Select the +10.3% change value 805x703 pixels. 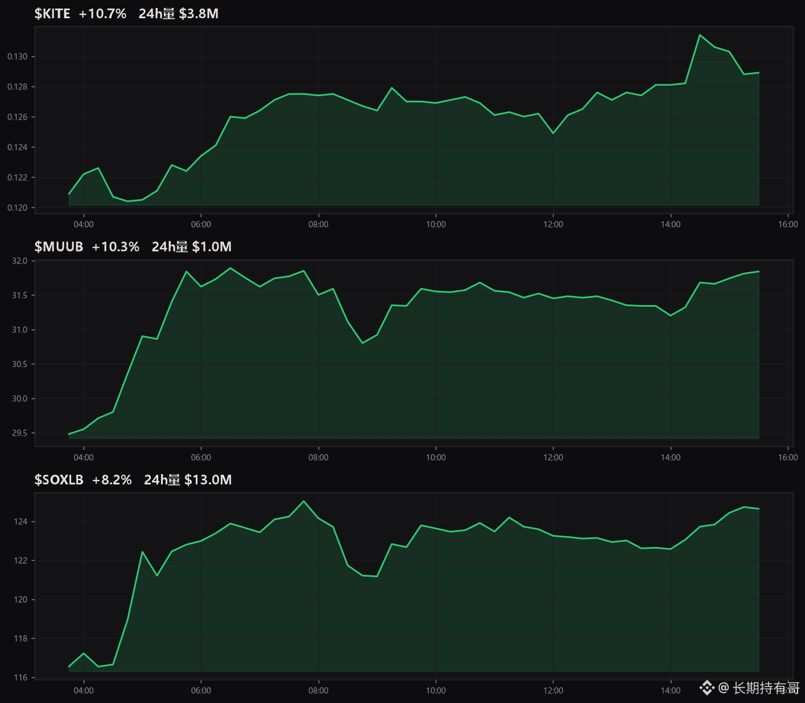[x=115, y=246]
